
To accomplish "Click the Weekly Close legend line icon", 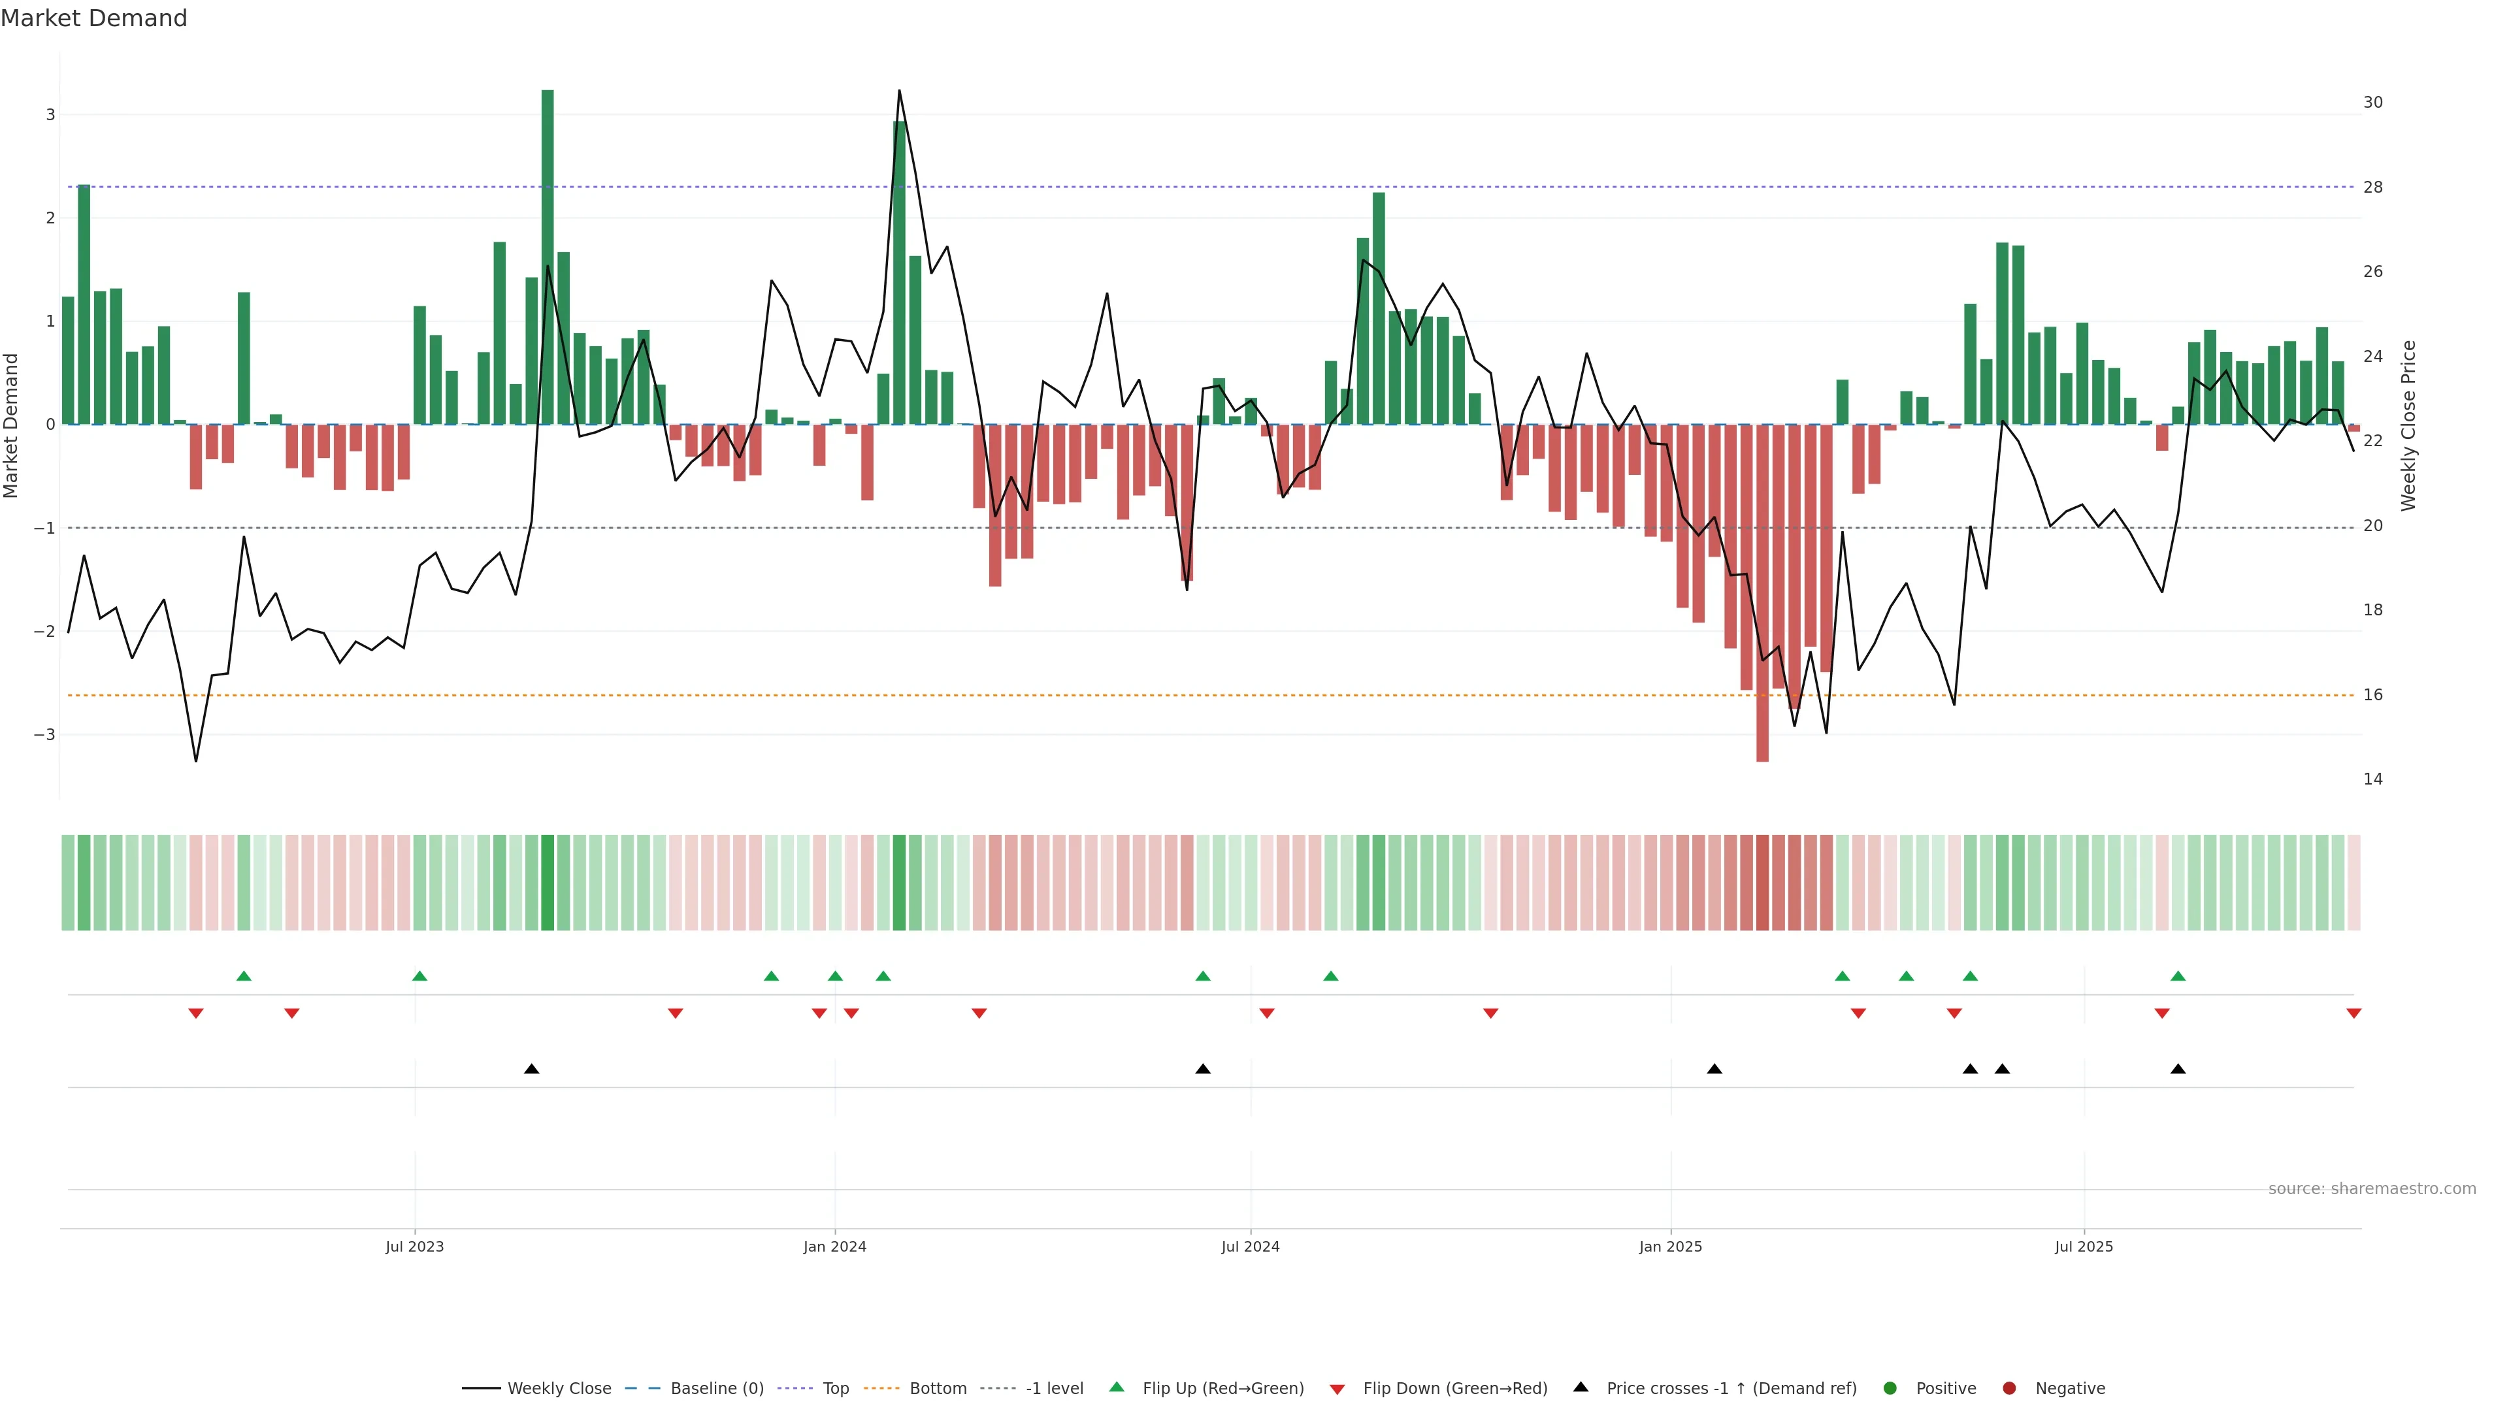I will click(x=480, y=1389).
